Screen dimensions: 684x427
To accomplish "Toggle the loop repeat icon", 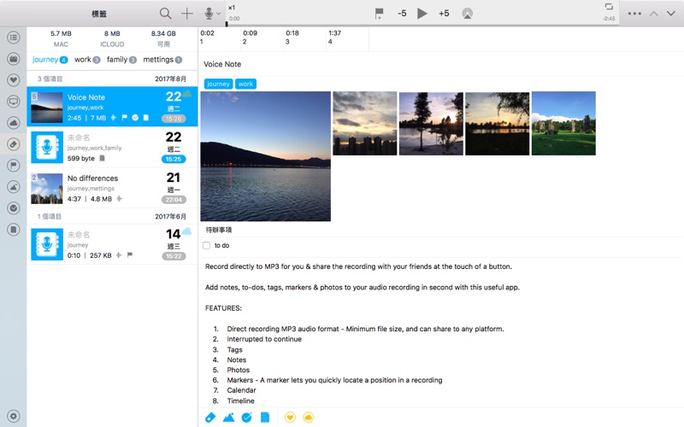I will tap(609, 7).
